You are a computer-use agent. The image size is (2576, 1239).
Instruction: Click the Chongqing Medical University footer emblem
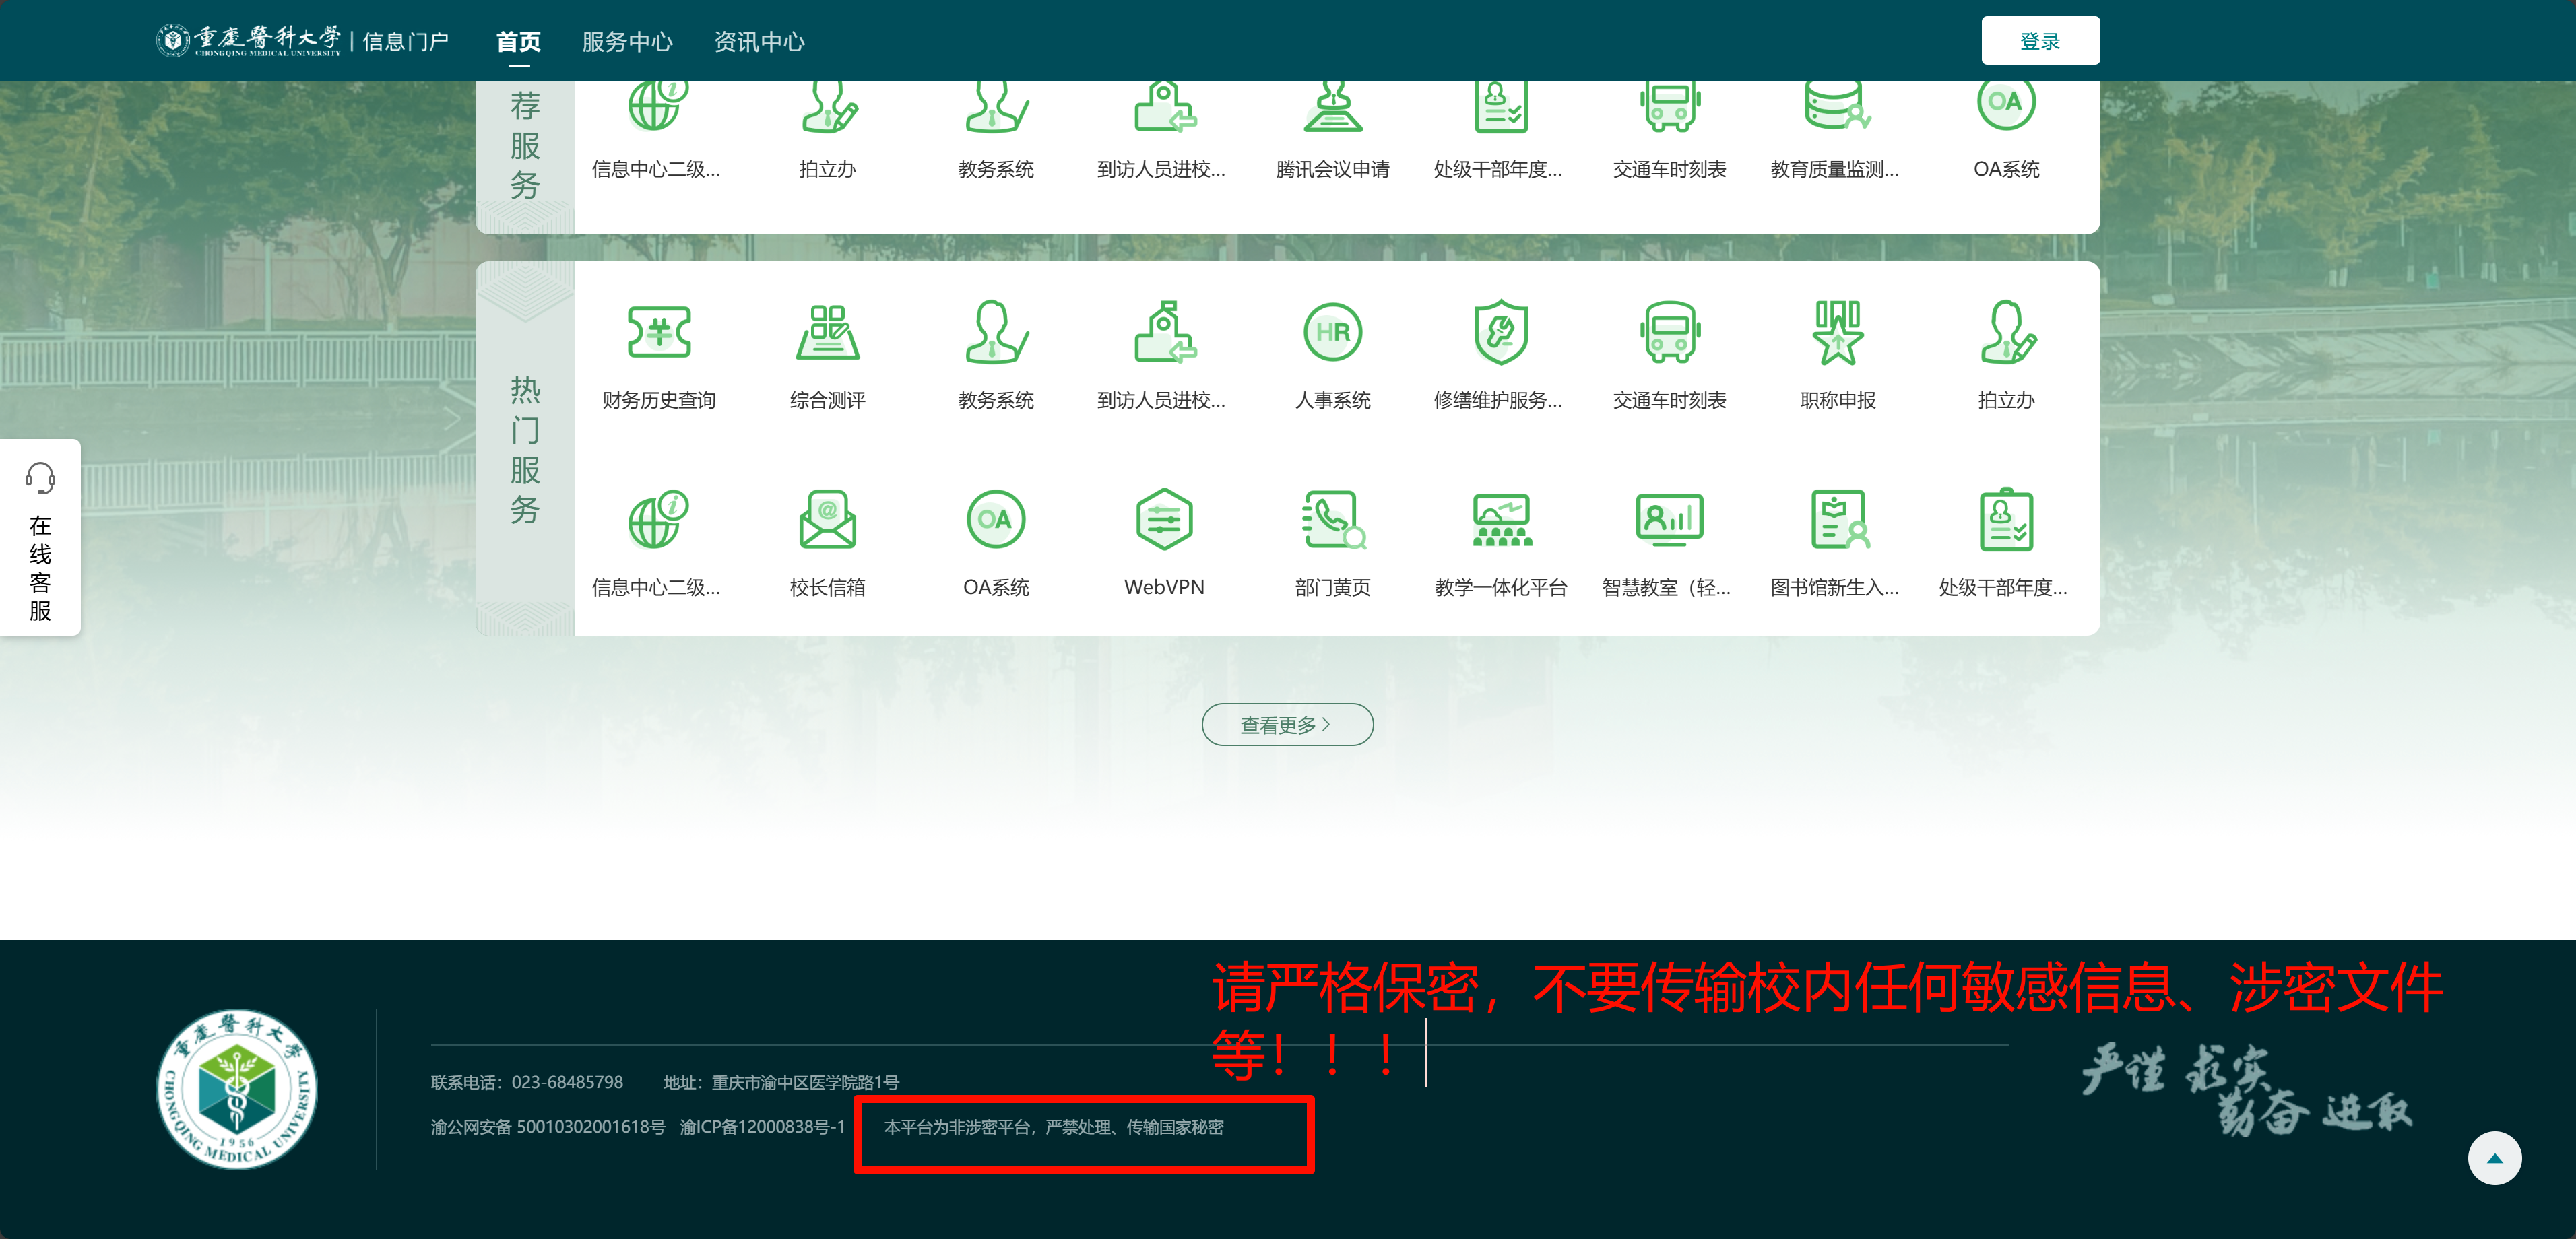coord(237,1089)
